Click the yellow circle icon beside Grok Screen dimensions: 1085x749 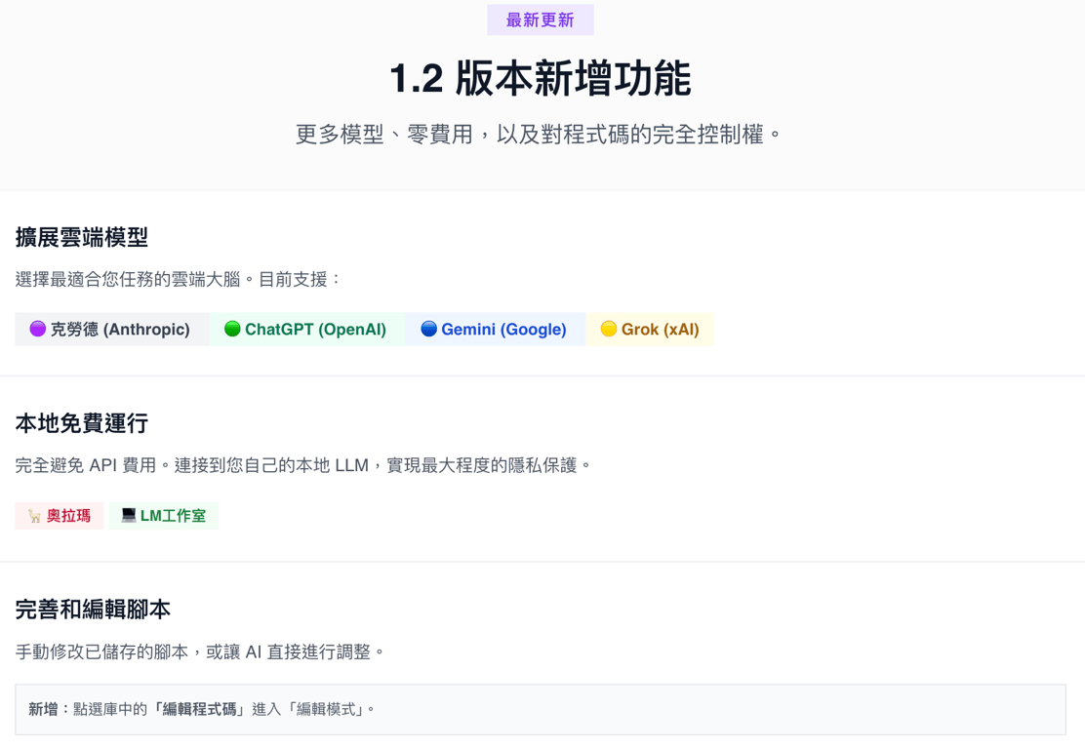[x=609, y=330]
